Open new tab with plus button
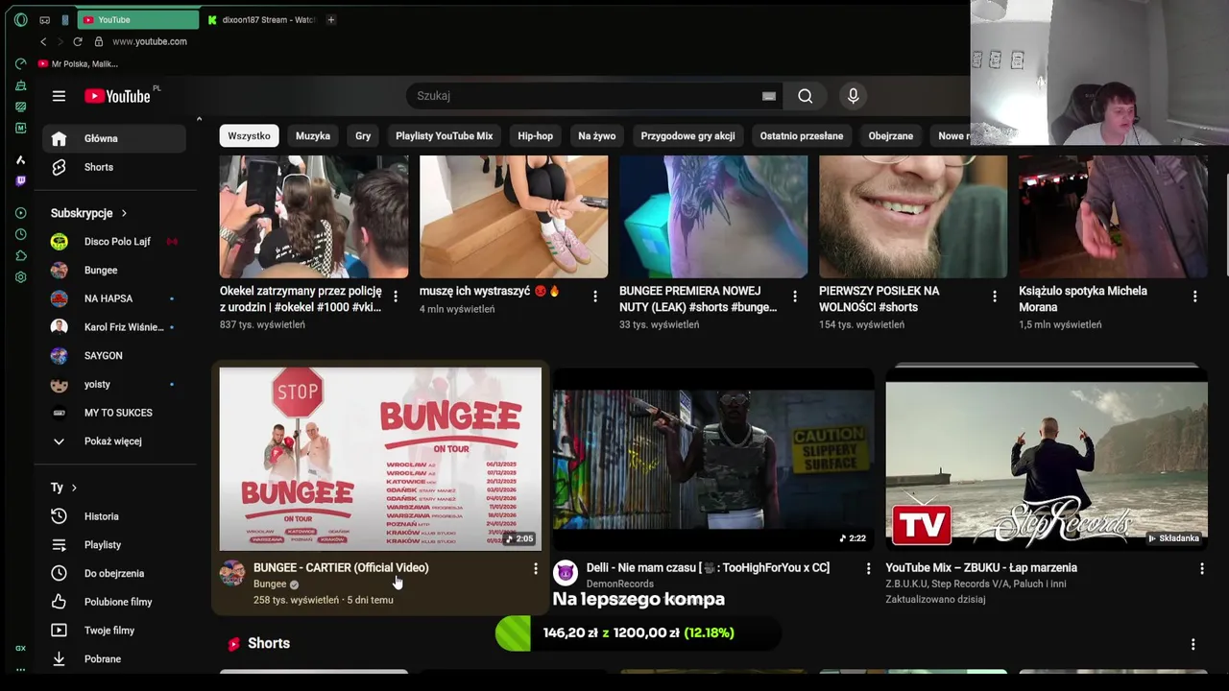Viewport: 1229px width, 691px height. 331,19
